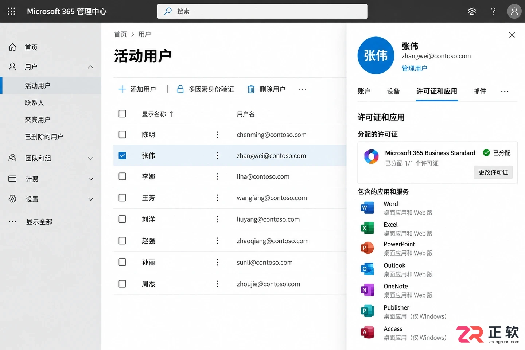Expand the 团队和组 sidebar section
The height and width of the screenshot is (350, 525).
pyautogui.click(x=91, y=158)
